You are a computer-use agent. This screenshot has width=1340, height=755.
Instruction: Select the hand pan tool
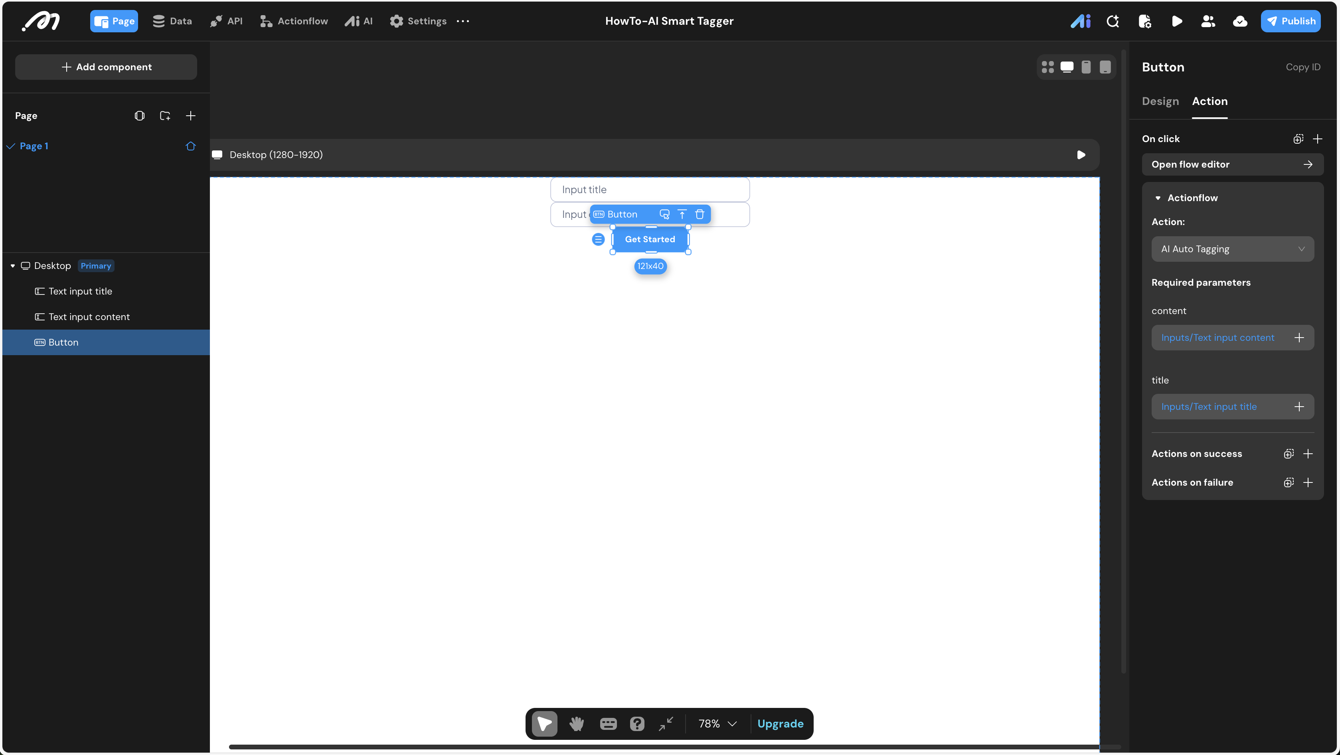(576, 723)
